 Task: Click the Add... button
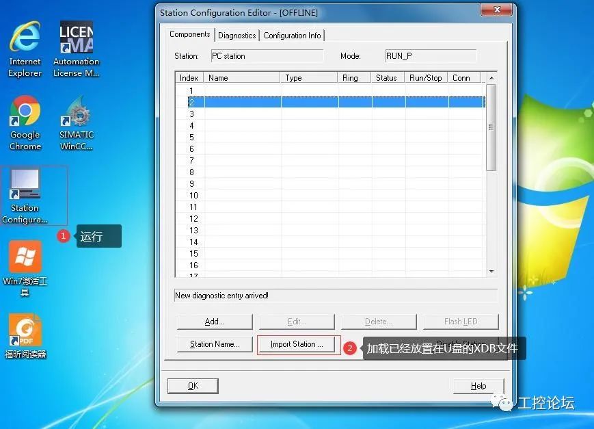click(215, 322)
